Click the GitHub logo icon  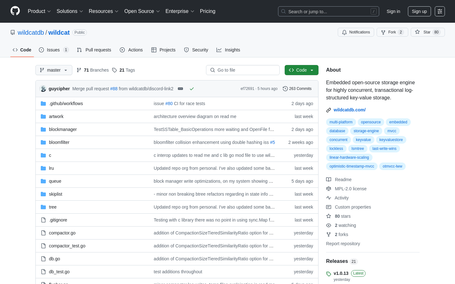pyautogui.click(x=15, y=11)
